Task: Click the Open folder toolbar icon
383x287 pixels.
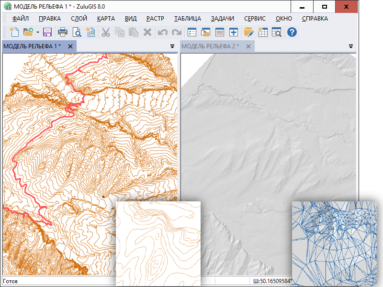Action: (28, 32)
